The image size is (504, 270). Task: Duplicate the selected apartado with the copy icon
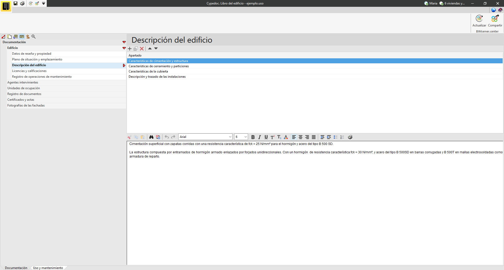click(x=136, y=49)
